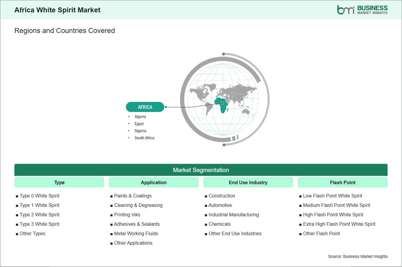Click the Other Types entry
Viewport: 402px width, 267px height.
pyautogui.click(x=32, y=233)
